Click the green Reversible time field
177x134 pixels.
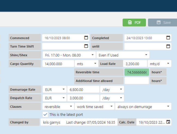[137, 72]
